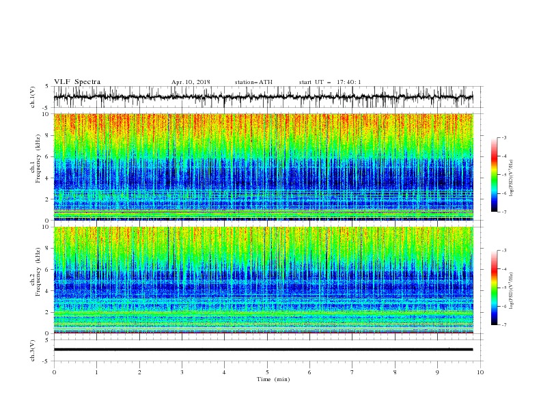Click the ch.3 flat waveform trace
Screen dimensions: 541x418
click(263, 350)
